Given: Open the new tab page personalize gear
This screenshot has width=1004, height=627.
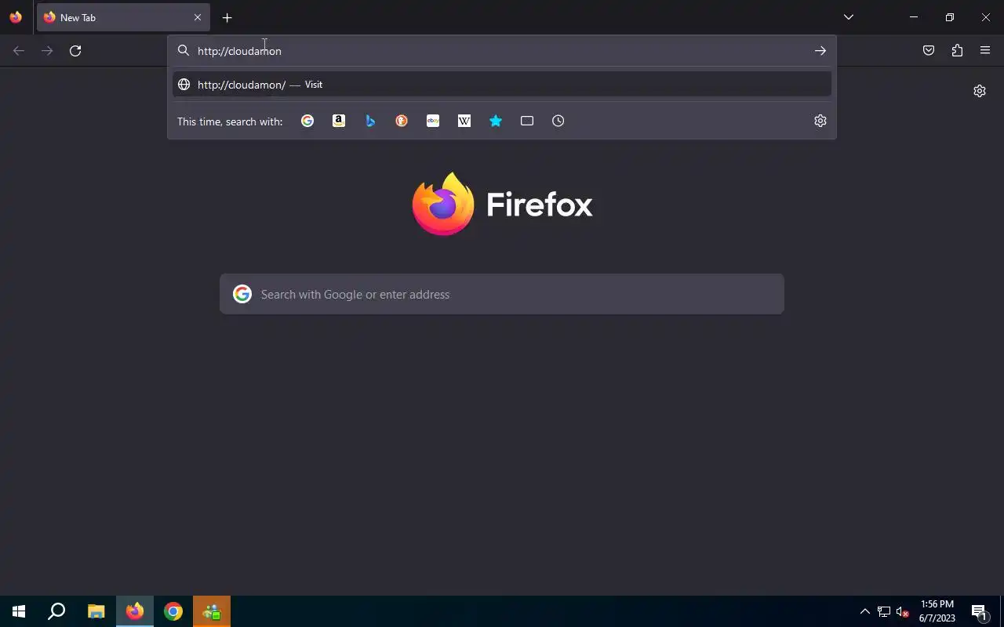Looking at the screenshot, I should tap(980, 91).
